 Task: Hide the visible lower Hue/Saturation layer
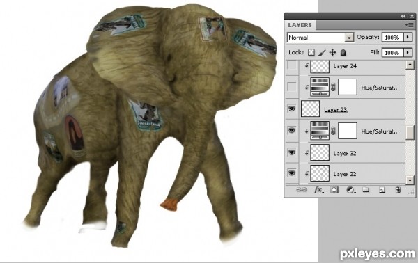pos(292,130)
